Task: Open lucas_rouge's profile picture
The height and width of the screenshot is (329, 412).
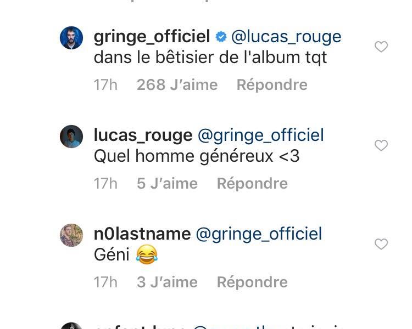Action: pos(71,137)
